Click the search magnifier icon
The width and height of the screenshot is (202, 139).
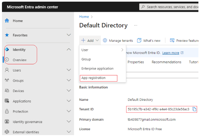143,7
